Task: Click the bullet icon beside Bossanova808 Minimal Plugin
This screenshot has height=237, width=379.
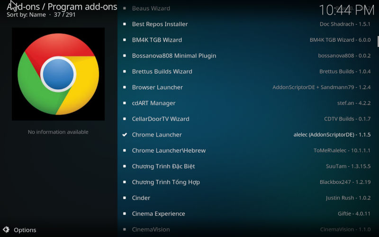Action: tap(125, 55)
